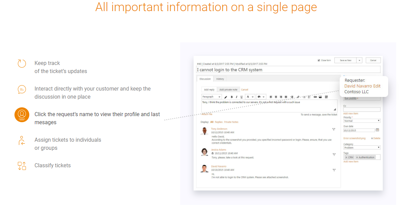407x209 pixels.
Task: Click the Cc input field
Action: click(362, 109)
